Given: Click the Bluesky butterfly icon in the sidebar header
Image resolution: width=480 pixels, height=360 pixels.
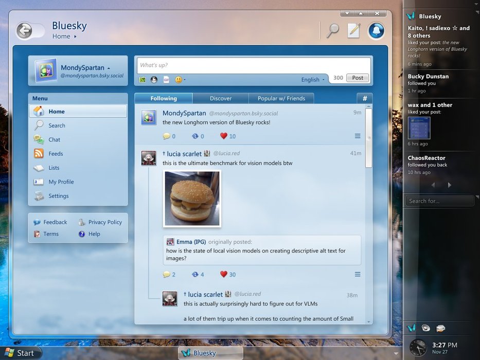Looking at the screenshot, I should [x=411, y=16].
